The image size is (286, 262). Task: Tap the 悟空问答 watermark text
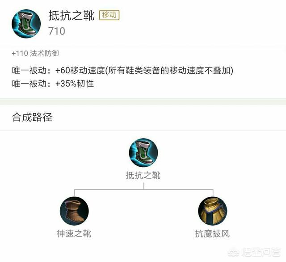tap(261, 252)
